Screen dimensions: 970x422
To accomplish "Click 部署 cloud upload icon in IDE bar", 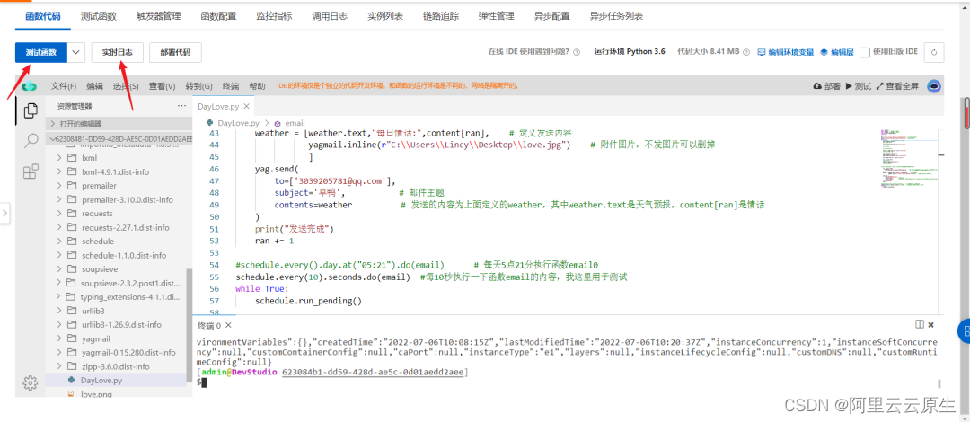I will 816,86.
